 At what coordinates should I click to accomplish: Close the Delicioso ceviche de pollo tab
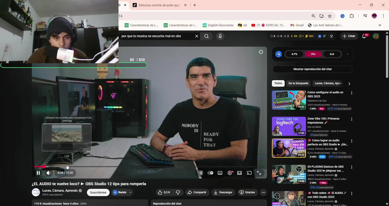coord(185,5)
